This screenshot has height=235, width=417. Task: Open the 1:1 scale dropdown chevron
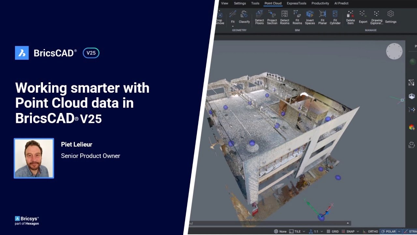[x=321, y=231]
